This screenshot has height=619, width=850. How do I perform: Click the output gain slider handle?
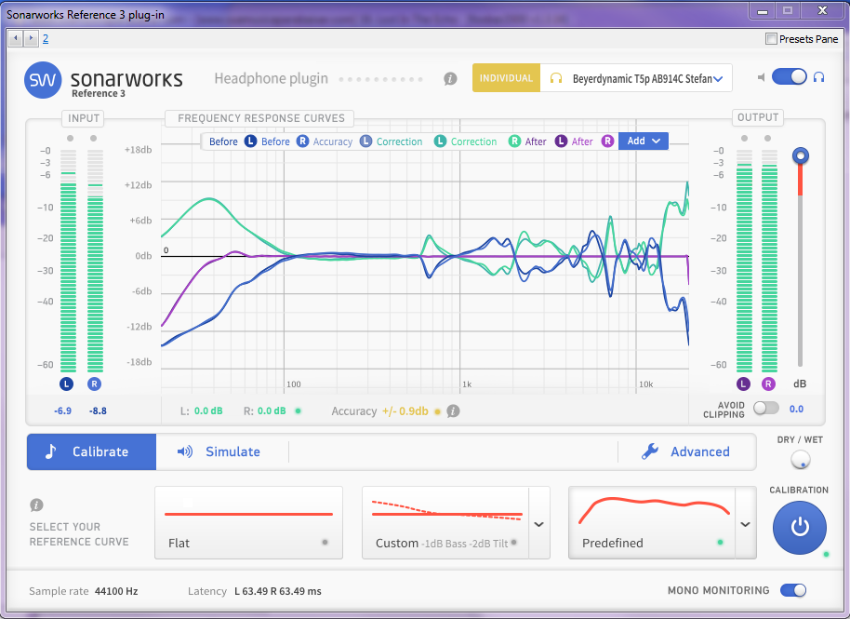[x=800, y=156]
